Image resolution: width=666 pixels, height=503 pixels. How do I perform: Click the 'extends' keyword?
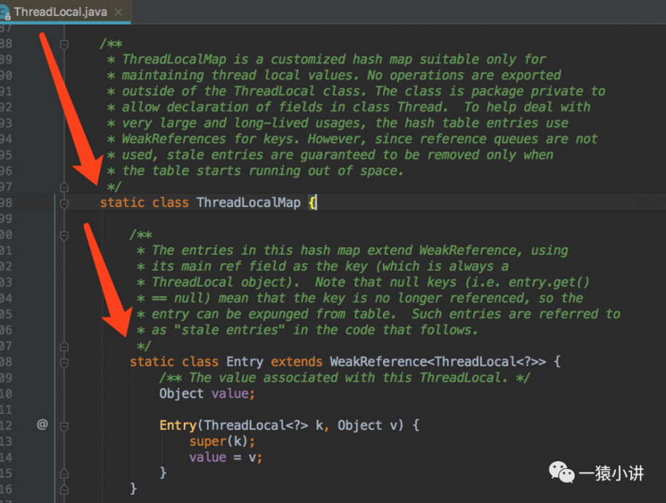coord(296,362)
